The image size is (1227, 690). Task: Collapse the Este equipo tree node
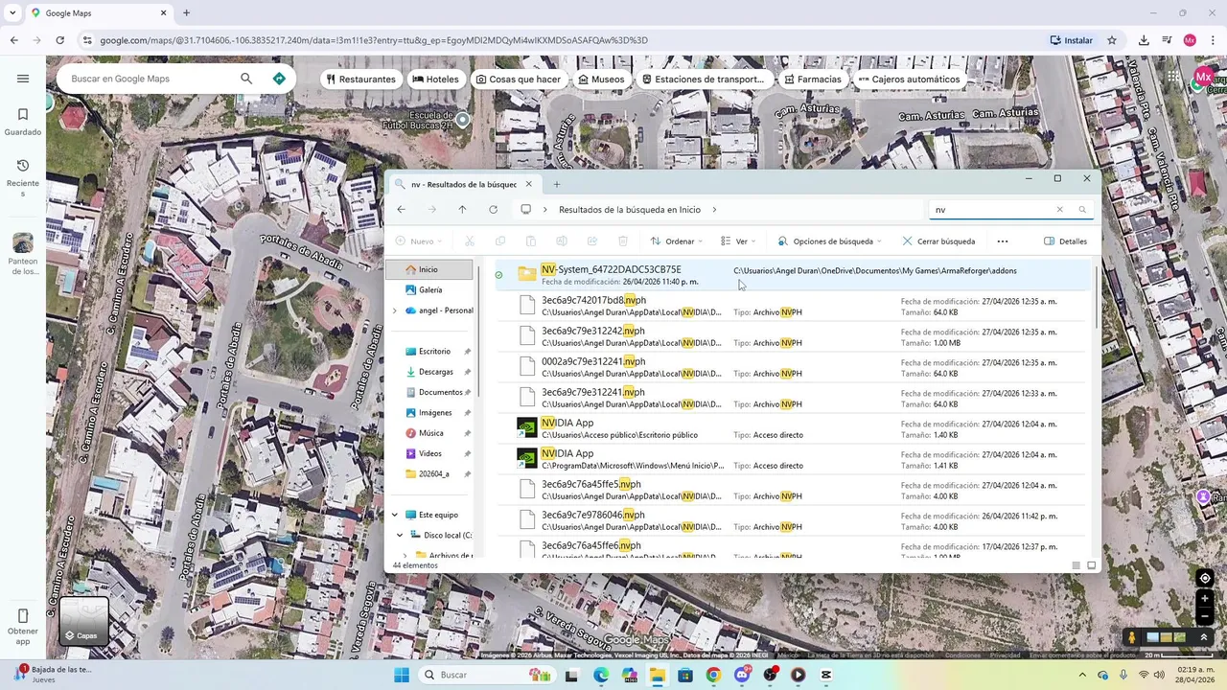click(394, 515)
